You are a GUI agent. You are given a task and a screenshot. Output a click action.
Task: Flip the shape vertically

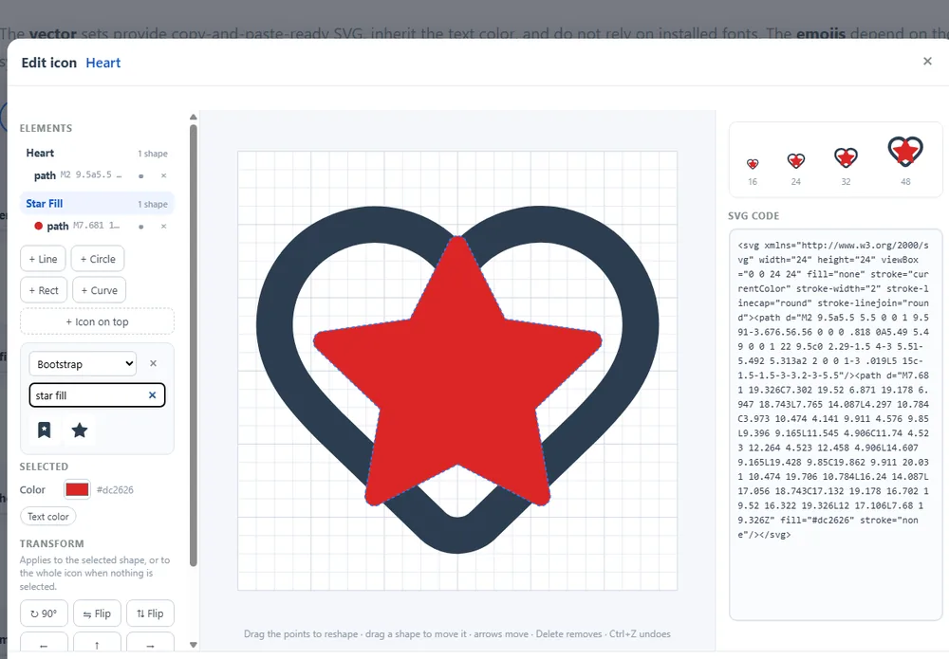coord(150,613)
